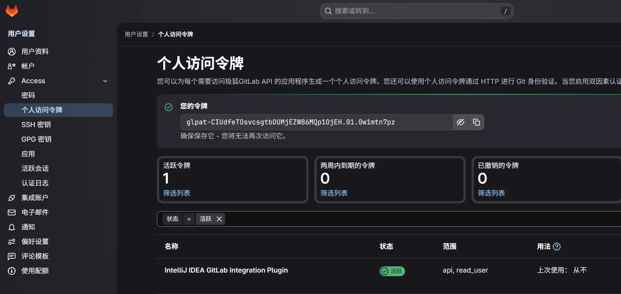Remove the 活跃 filter with X

click(x=219, y=219)
